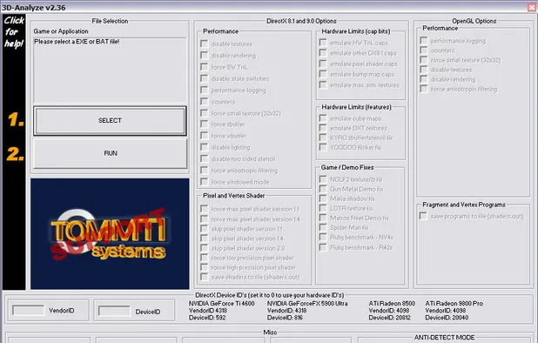Click the 'ATI Radeon 8500' label
Viewport: 538px width, 343px height.
click(392, 303)
